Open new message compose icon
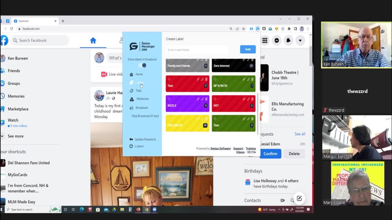The height and width of the screenshot is (220, 392). (299, 198)
